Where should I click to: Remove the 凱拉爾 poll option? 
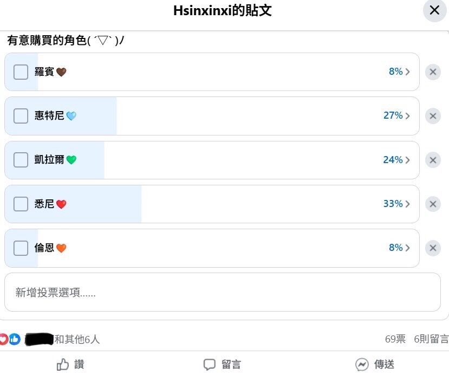point(433,160)
